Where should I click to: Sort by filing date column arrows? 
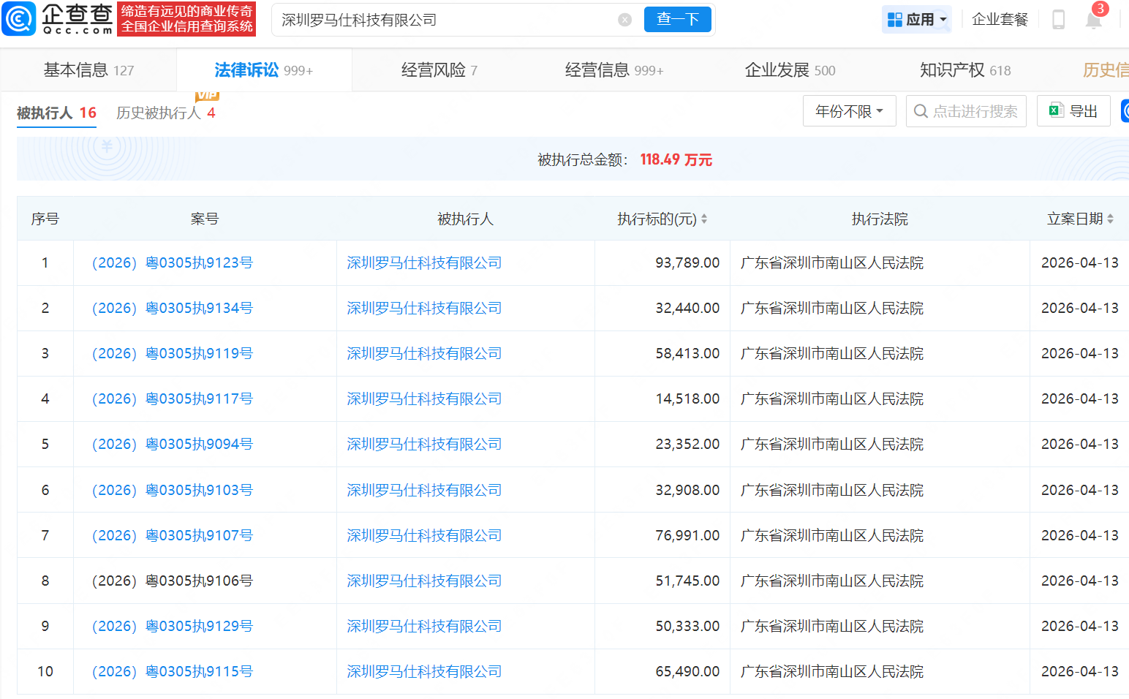pyautogui.click(x=1110, y=219)
